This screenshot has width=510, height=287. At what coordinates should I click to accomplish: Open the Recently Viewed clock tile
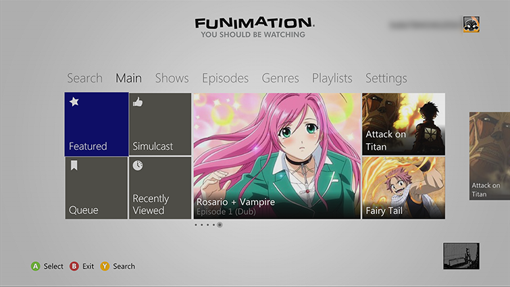pos(160,188)
